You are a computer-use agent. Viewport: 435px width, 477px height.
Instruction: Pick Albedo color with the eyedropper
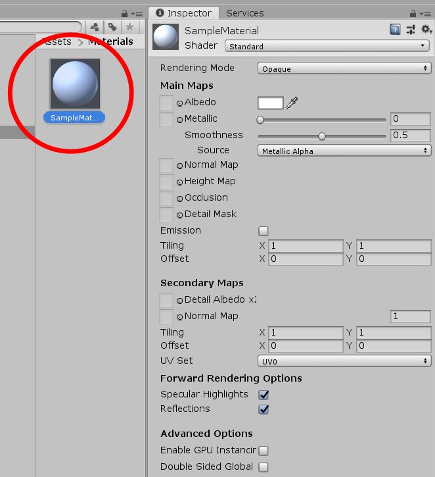pos(292,103)
